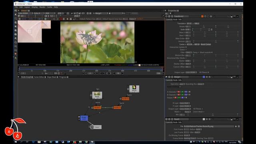Click Merge1 blue node color swatch
The image size is (256, 144).
tap(204, 77)
